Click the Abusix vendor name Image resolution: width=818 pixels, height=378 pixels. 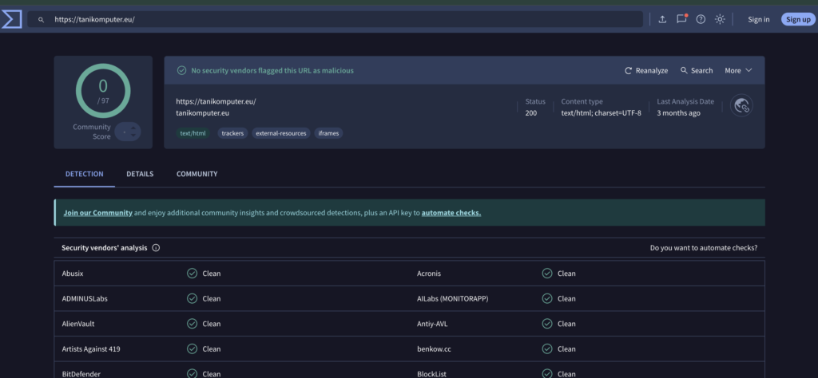point(73,274)
